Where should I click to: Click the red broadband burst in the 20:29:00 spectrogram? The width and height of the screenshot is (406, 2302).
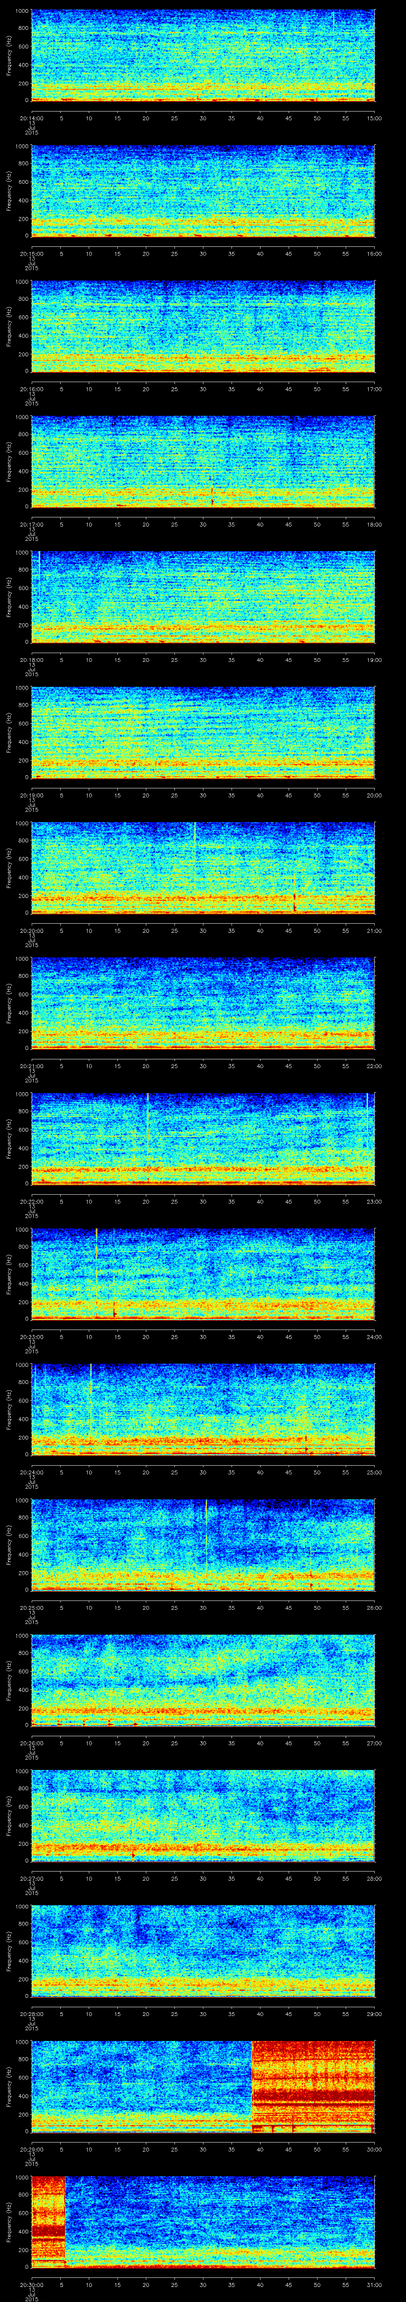313,2086
